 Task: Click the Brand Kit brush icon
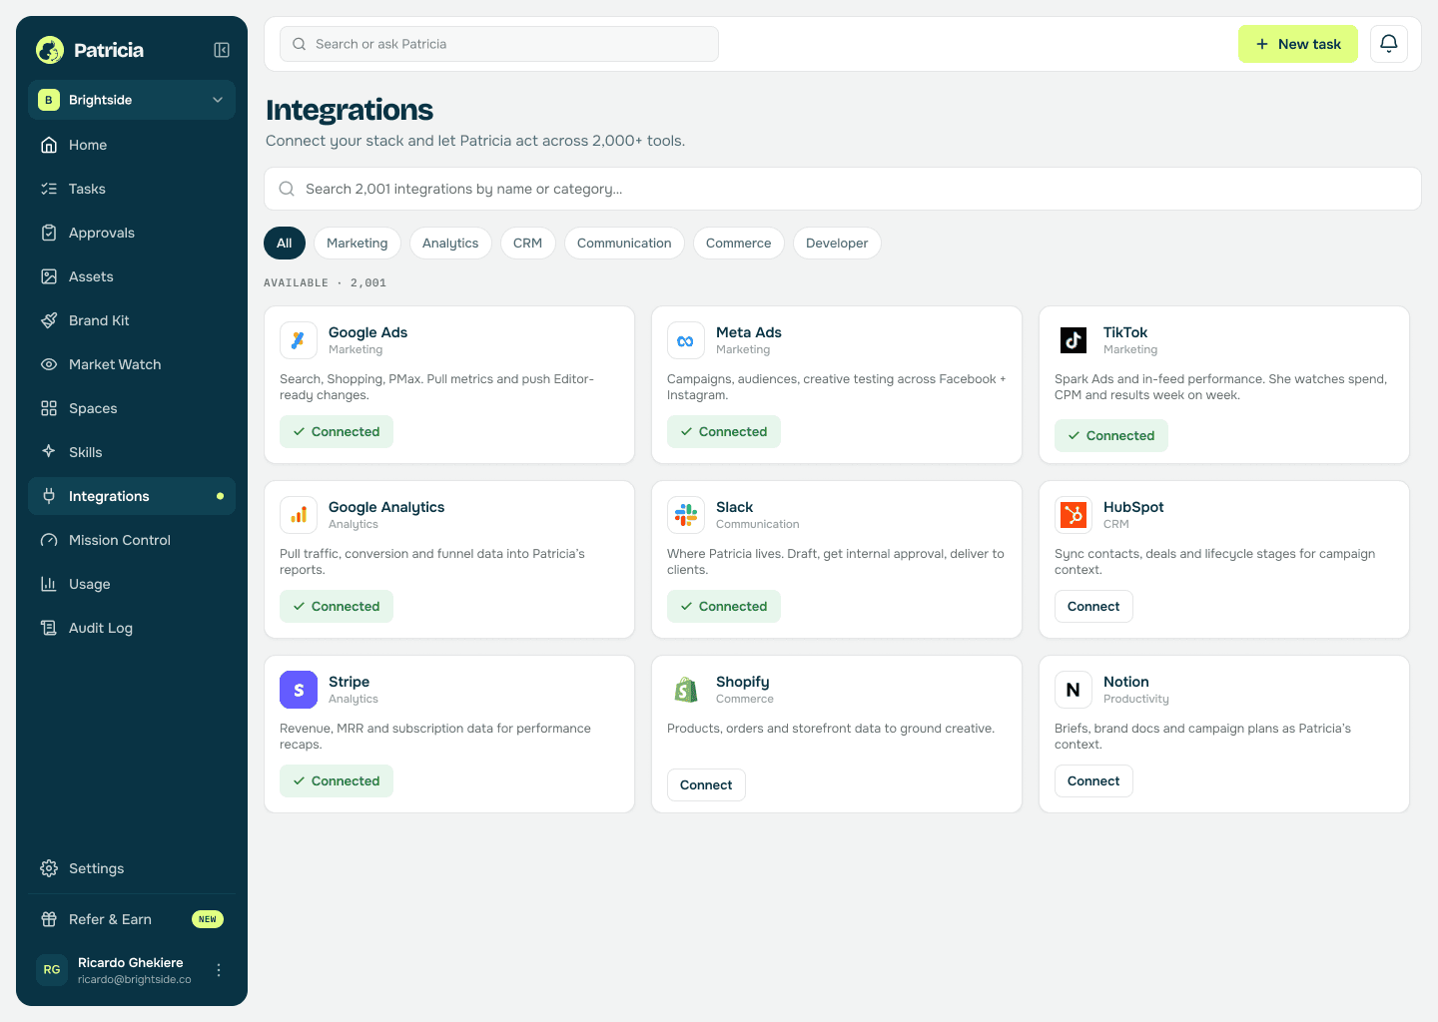[49, 320]
